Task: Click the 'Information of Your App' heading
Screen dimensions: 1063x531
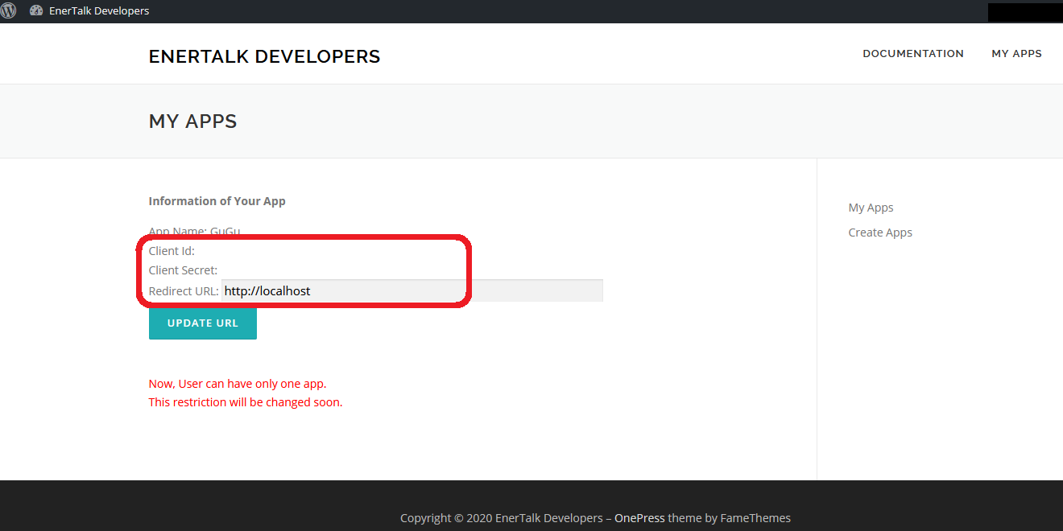Action: click(217, 201)
